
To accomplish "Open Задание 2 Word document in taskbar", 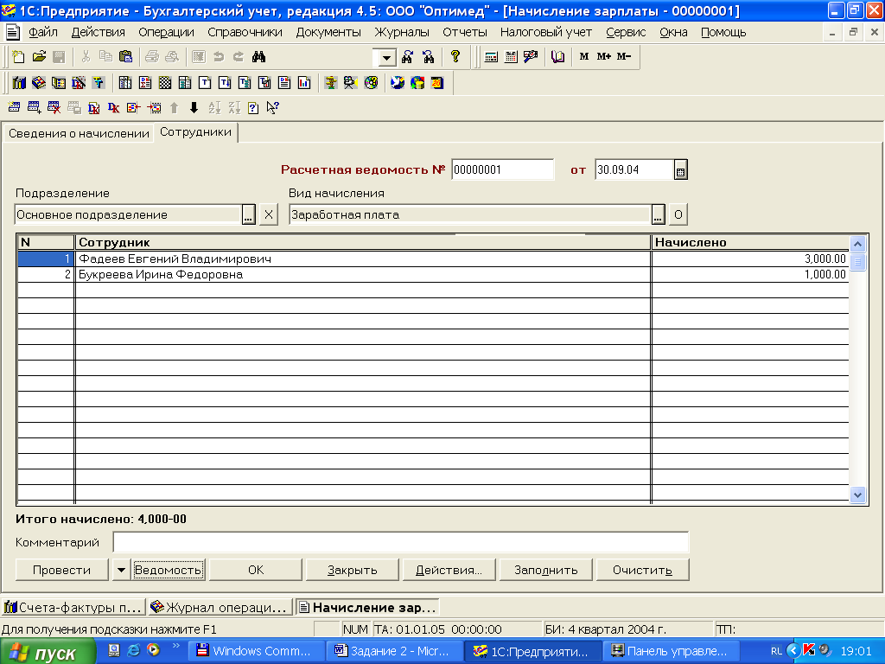I will pyautogui.click(x=394, y=651).
